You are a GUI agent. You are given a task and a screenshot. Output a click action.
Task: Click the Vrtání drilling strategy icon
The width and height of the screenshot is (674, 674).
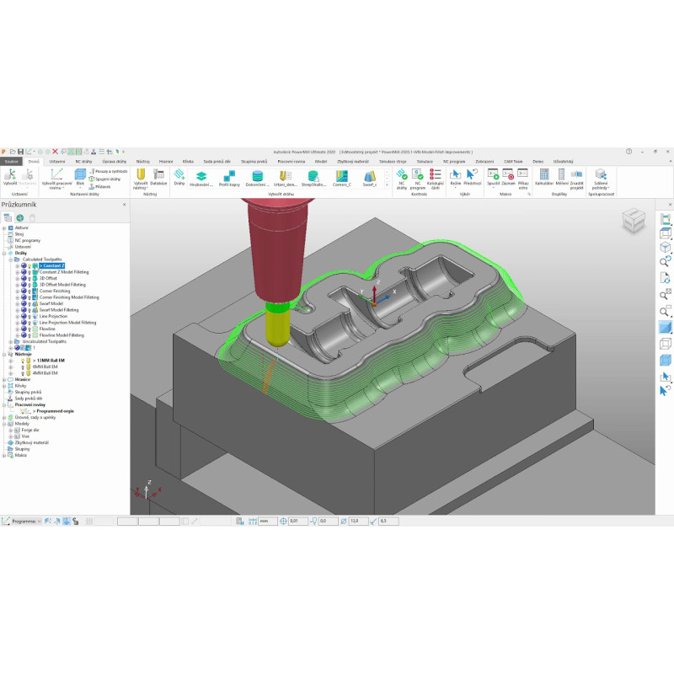(x=286, y=176)
